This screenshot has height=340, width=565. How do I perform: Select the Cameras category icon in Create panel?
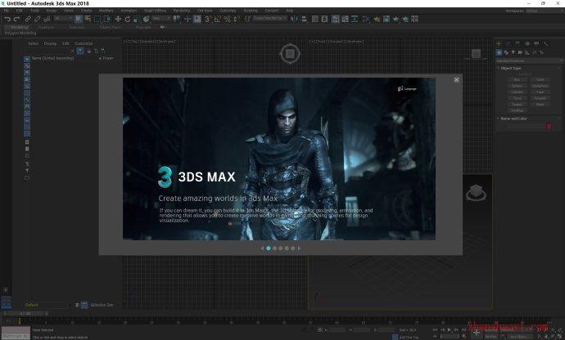click(520, 52)
